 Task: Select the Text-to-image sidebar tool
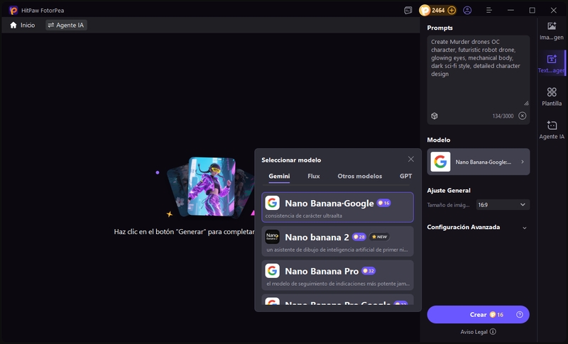[552, 64]
